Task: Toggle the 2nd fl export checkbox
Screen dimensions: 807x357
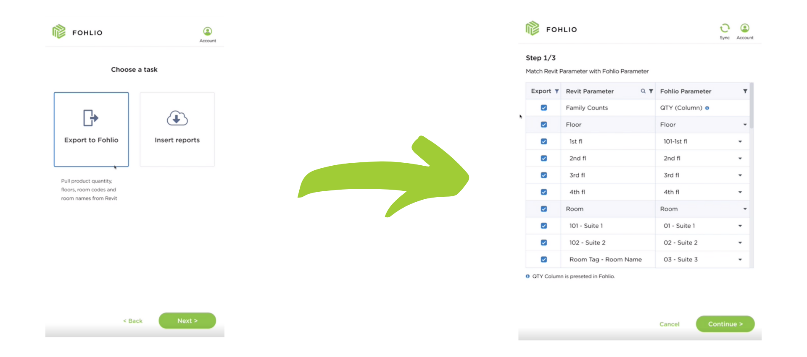Action: tap(544, 158)
